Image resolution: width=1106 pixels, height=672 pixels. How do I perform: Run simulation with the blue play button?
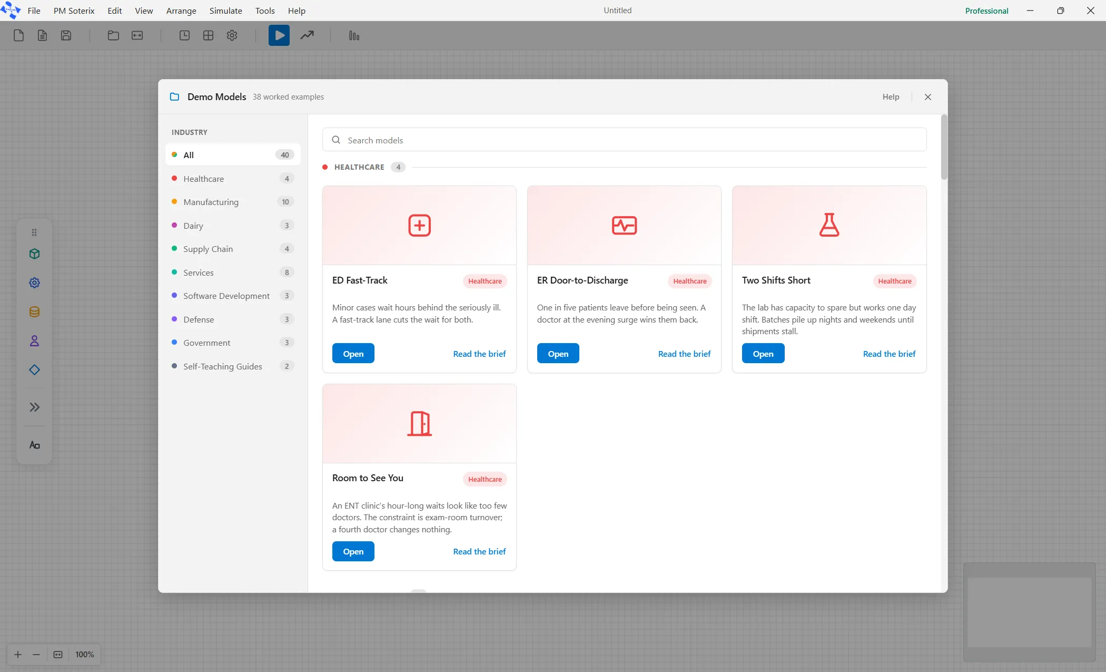click(279, 35)
